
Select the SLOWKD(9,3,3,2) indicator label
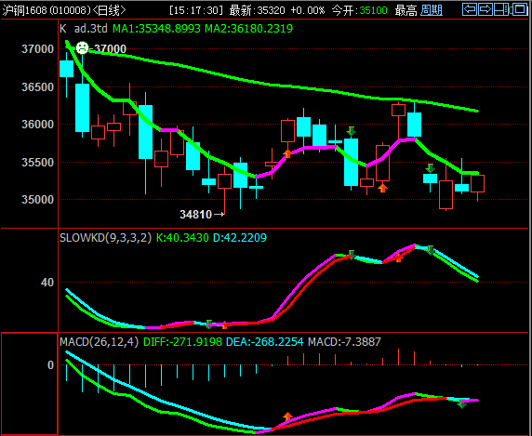click(105, 238)
